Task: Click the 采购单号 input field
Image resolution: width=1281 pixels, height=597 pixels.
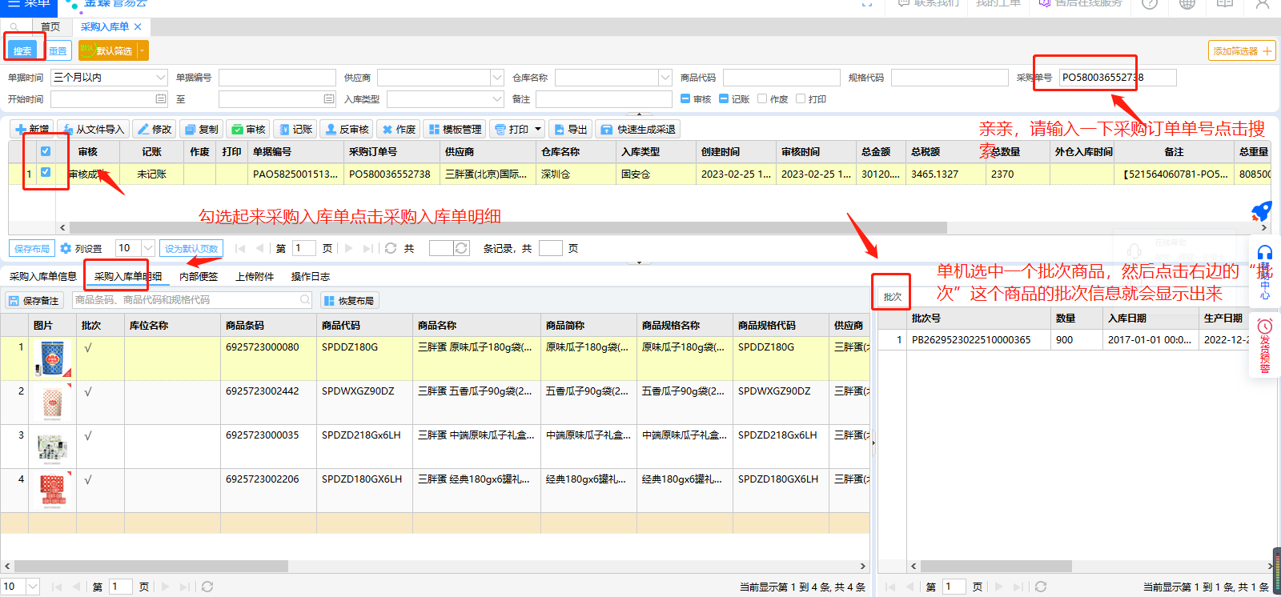Action: coord(1117,78)
